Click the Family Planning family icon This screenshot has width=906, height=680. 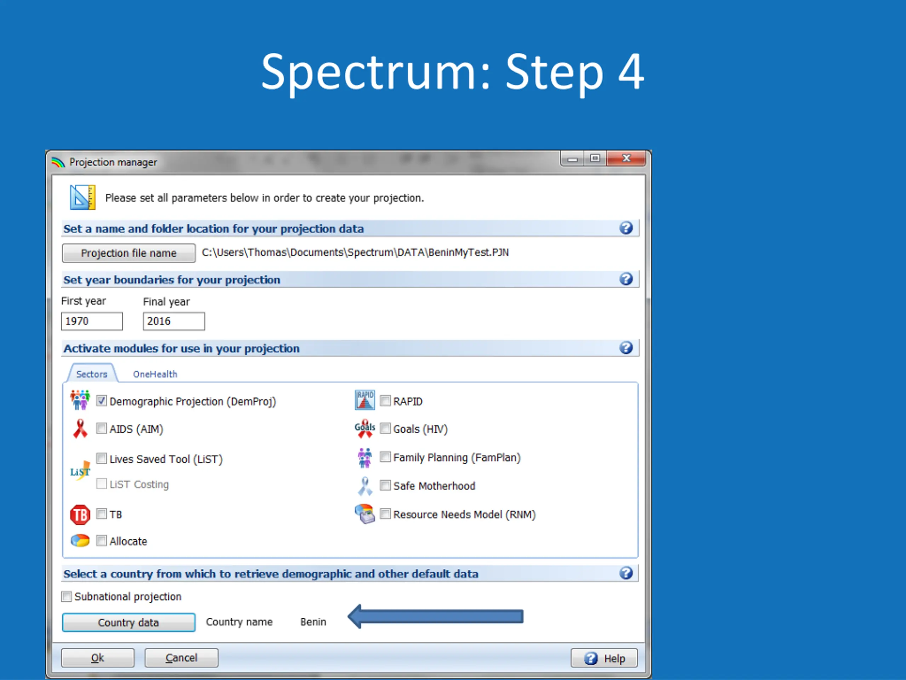(x=365, y=458)
